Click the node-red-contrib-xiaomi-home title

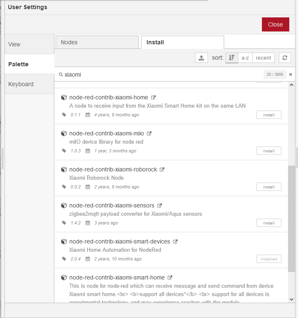click(109, 98)
